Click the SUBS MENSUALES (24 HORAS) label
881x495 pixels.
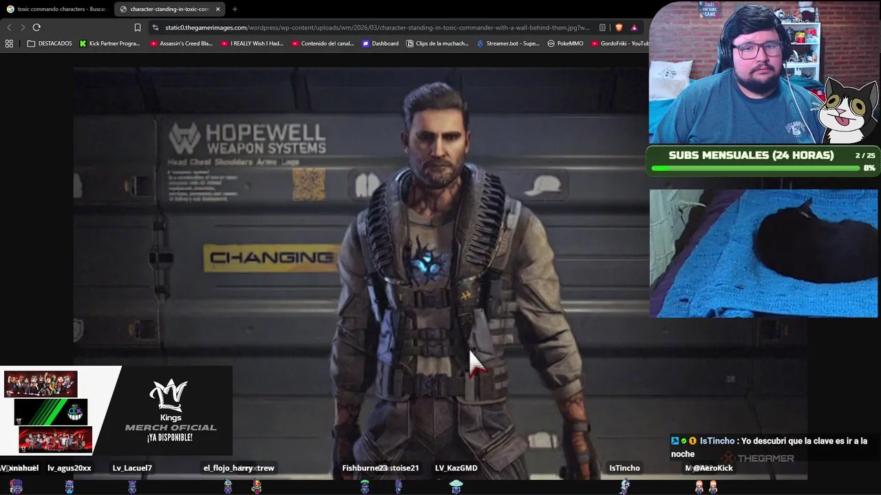click(x=751, y=155)
